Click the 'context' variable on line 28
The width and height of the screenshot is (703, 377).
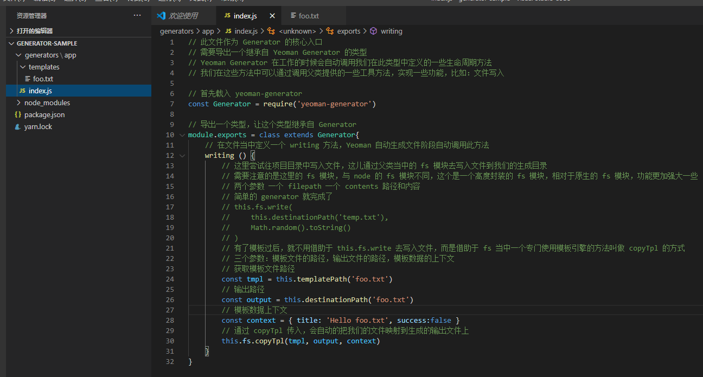tap(261, 320)
